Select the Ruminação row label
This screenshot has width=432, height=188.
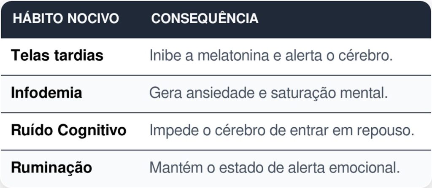pyautogui.click(x=51, y=167)
